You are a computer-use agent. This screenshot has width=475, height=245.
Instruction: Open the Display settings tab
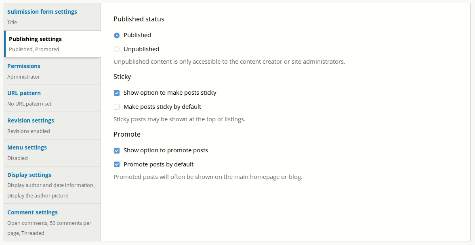click(29, 175)
